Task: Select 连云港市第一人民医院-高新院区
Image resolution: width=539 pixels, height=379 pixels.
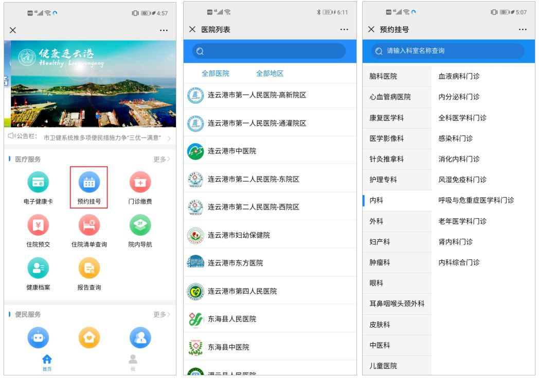Action: click(270, 95)
